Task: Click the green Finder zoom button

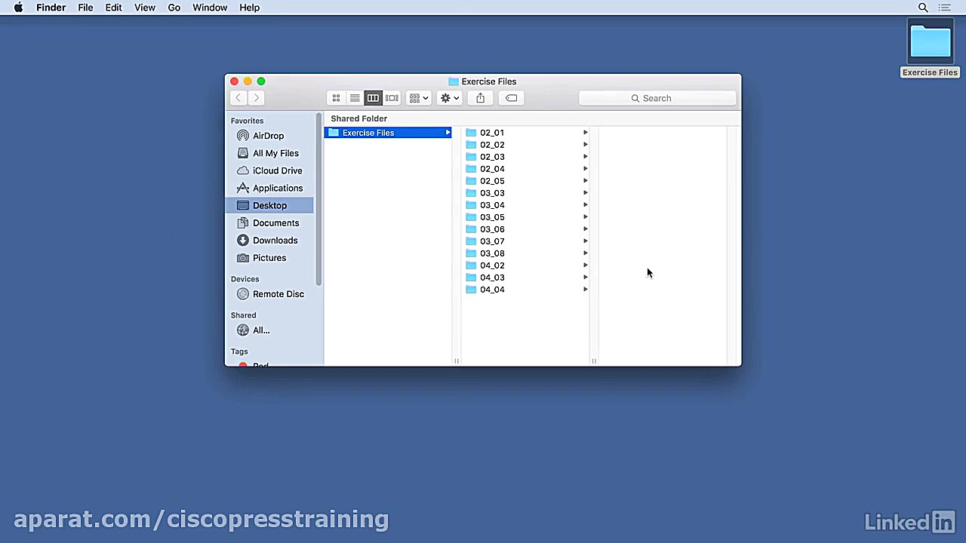Action: (261, 81)
